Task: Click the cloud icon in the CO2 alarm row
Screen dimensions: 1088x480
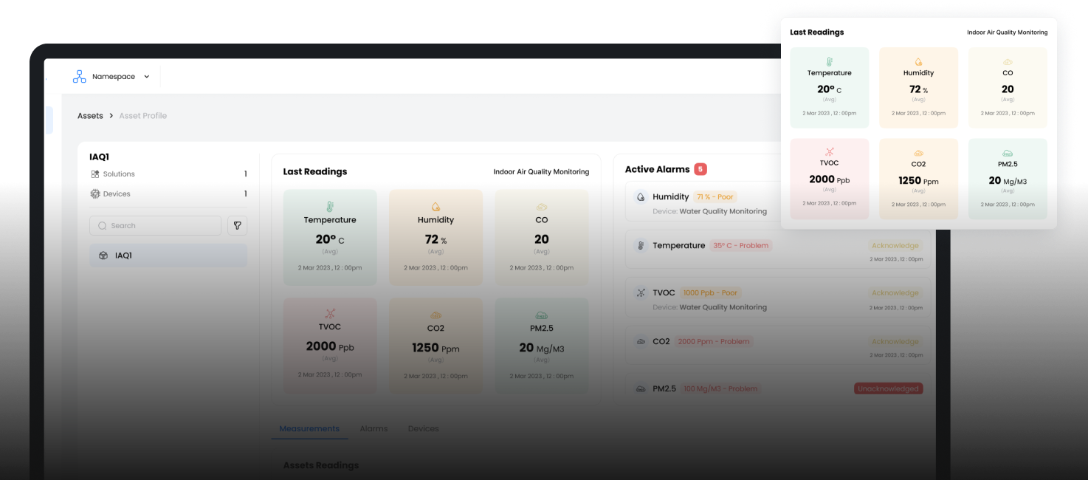Action: [x=641, y=342]
